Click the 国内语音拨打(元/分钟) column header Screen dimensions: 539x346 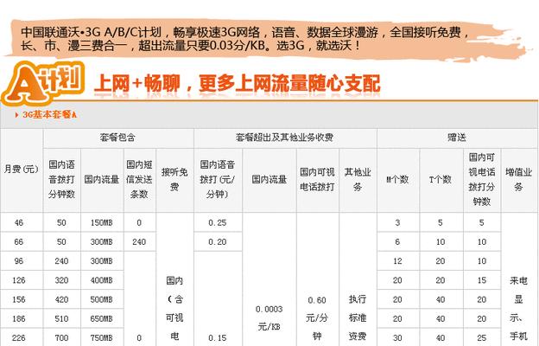(218, 179)
